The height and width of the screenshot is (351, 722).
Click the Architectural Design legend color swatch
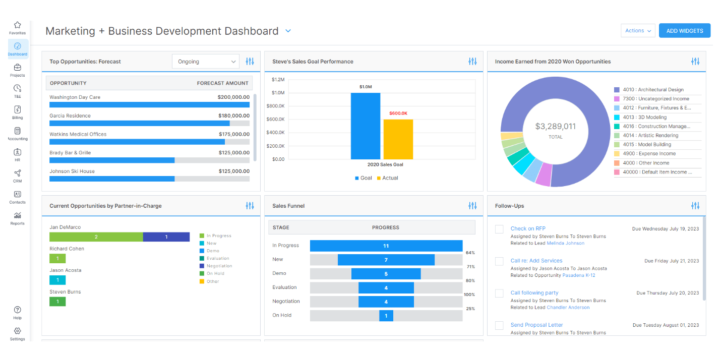tap(617, 90)
